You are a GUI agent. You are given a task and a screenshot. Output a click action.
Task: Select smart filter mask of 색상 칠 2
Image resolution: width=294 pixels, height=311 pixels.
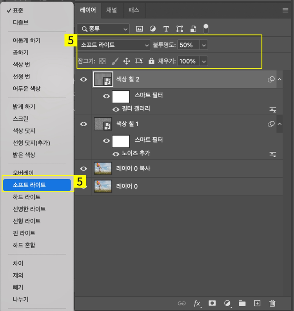tap(121, 96)
